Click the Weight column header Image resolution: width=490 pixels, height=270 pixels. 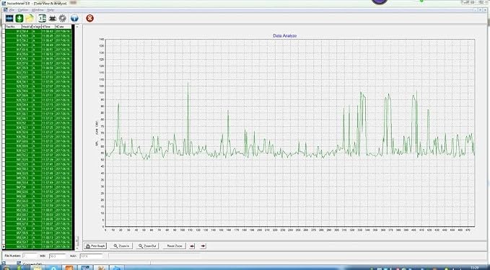pos(37,27)
